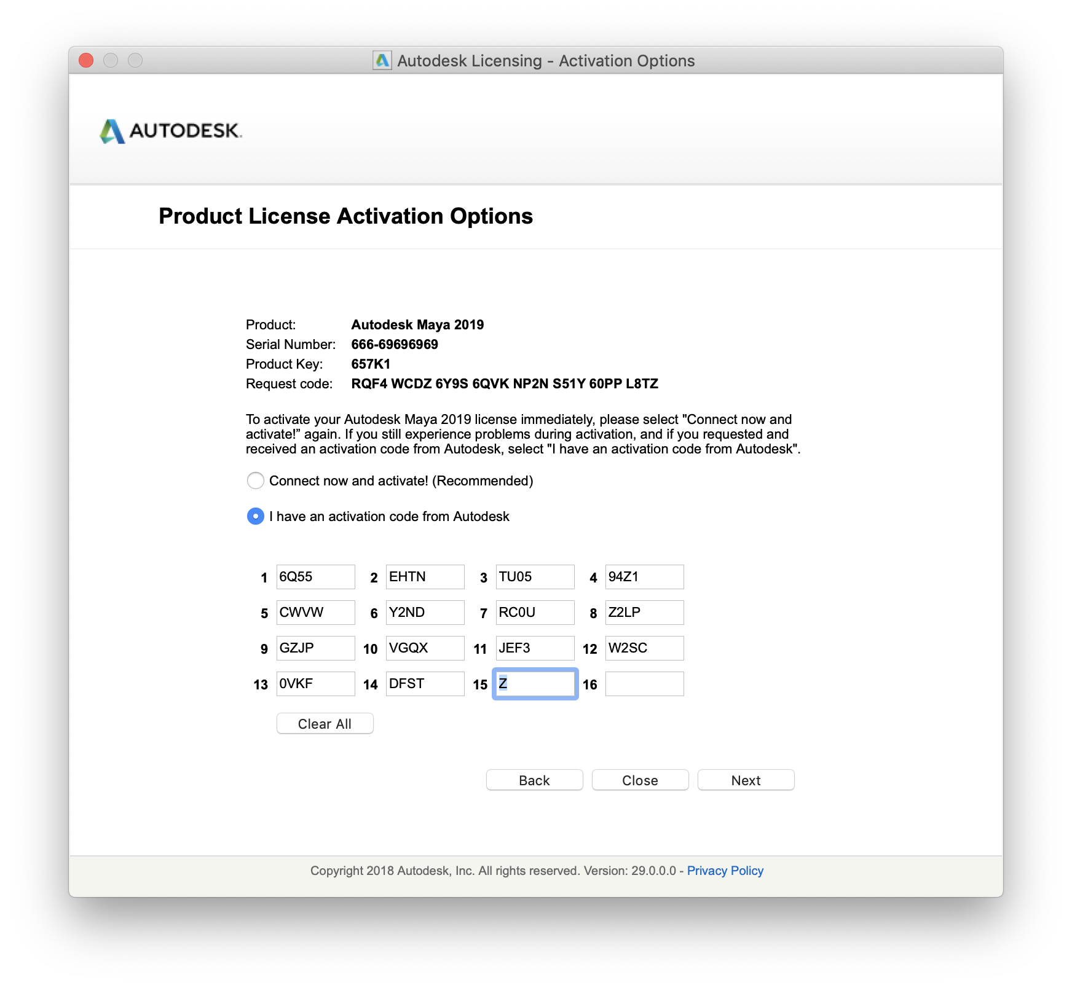
Task: Click the yellow minimize button in window corner
Action: coord(110,60)
